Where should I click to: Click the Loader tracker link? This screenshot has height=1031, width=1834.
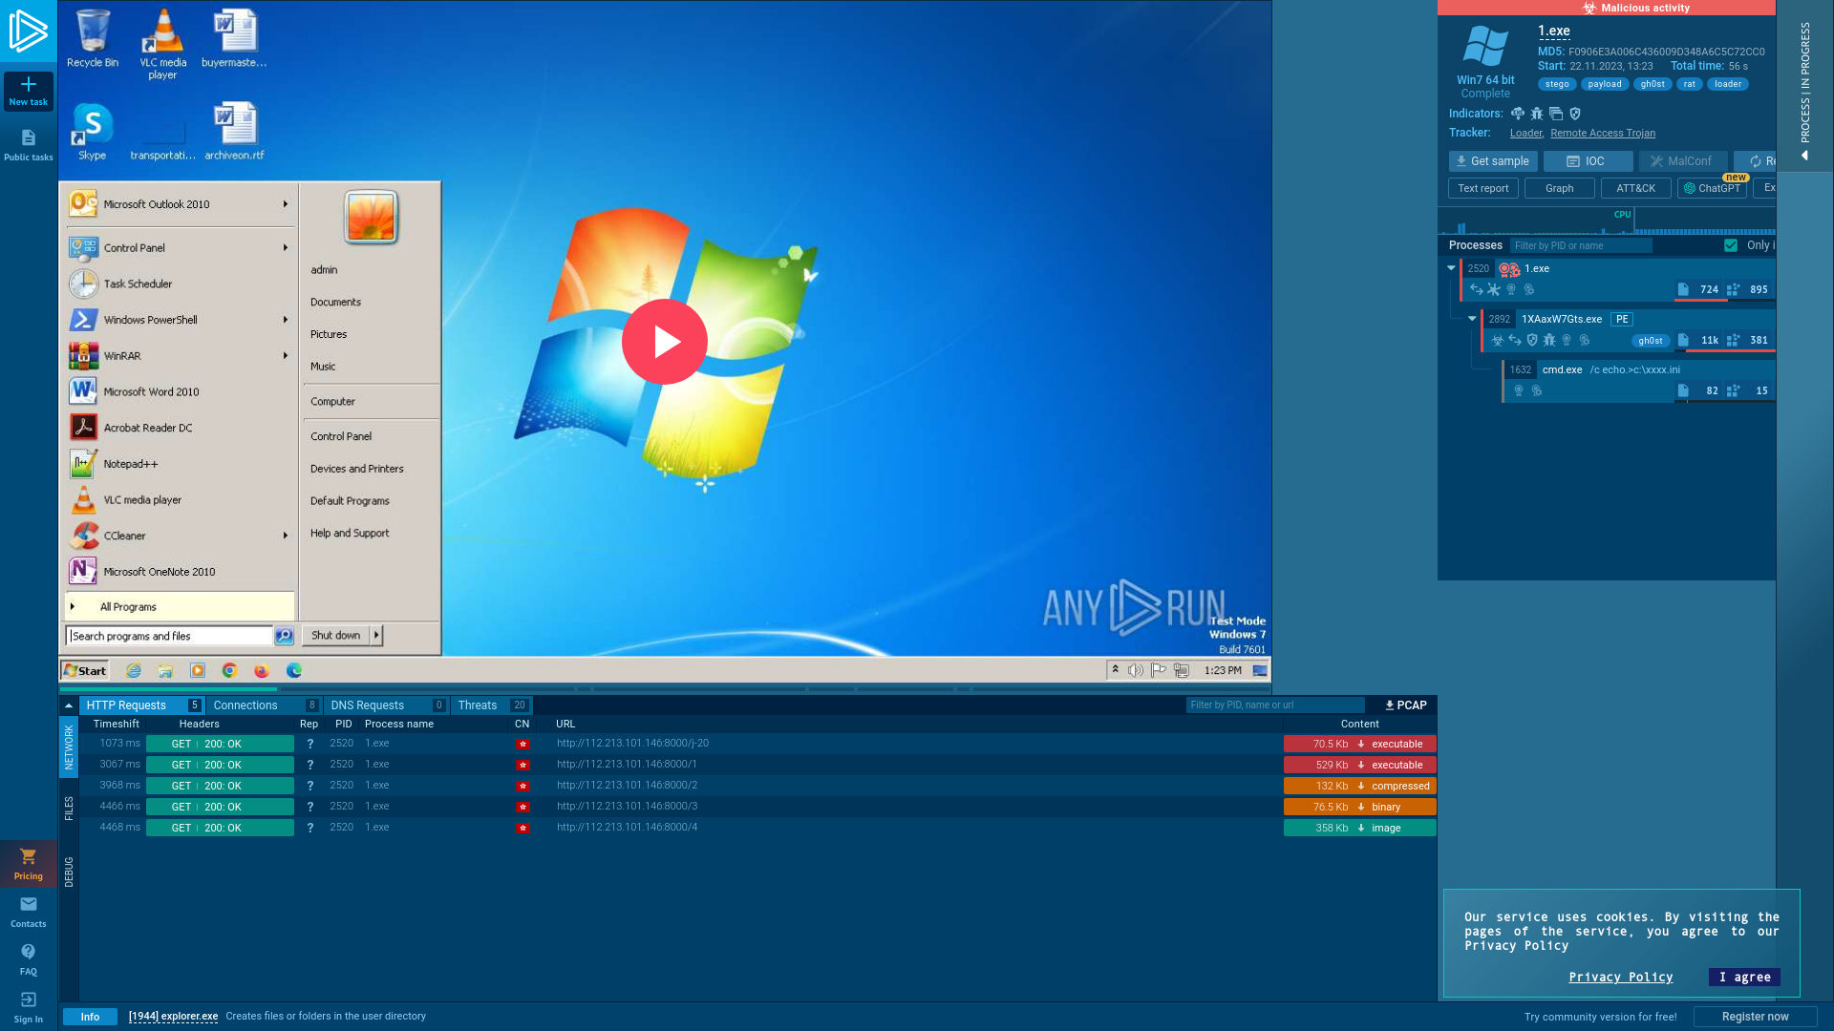click(1525, 133)
